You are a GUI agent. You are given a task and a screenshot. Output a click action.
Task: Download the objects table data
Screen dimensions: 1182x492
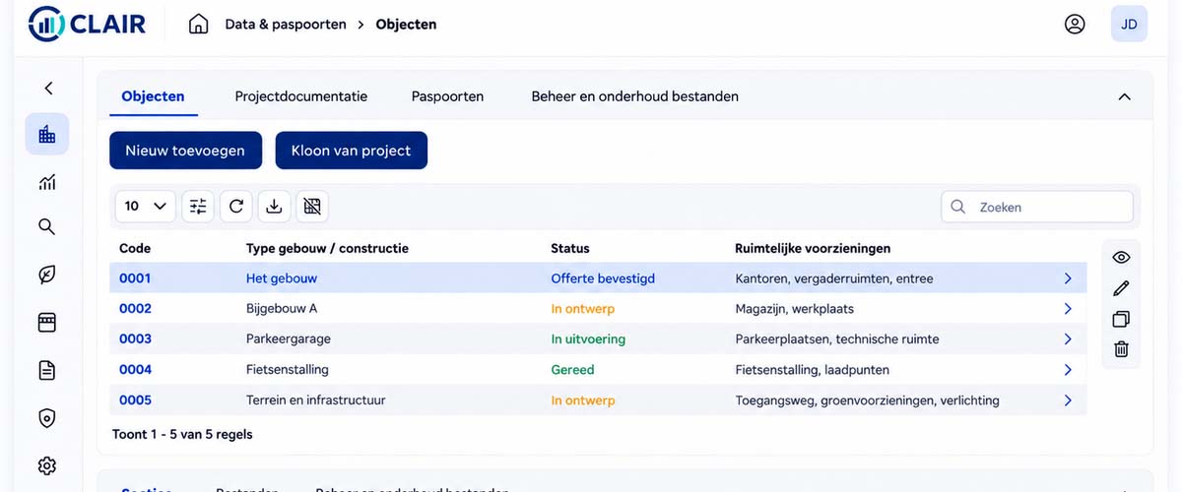275,207
